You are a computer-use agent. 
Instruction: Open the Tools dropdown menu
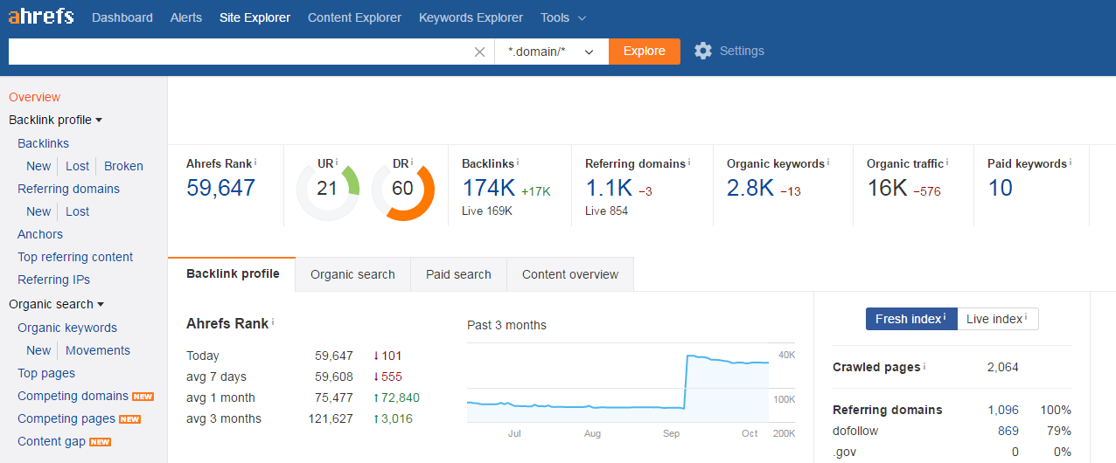pyautogui.click(x=562, y=17)
